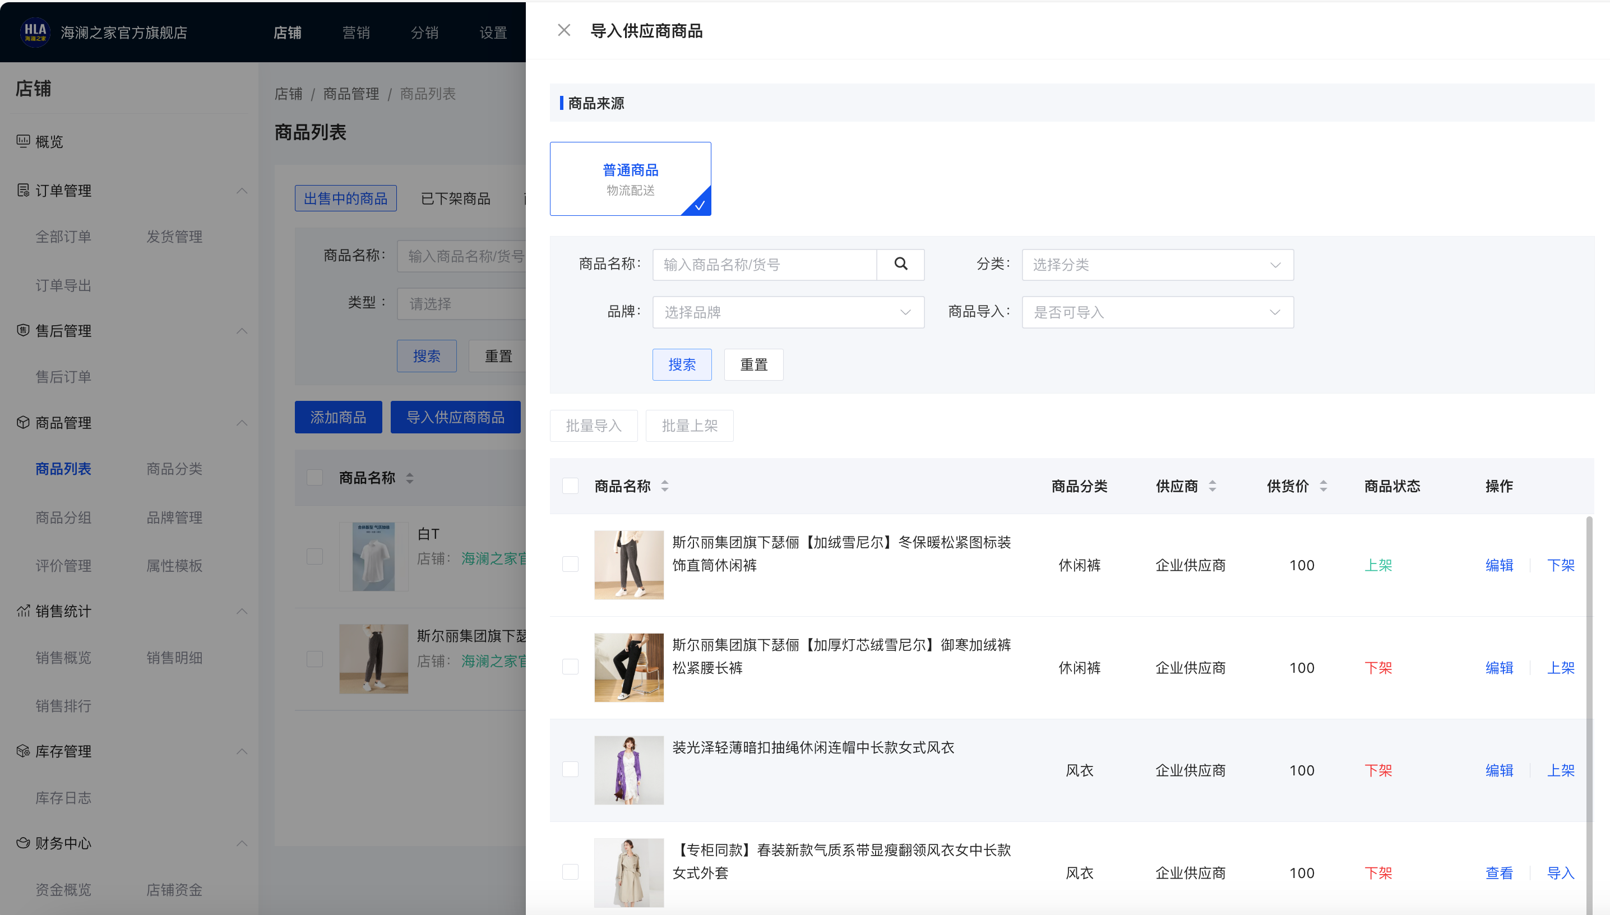Open the 营销 menu in the top bar
This screenshot has height=915, width=1610.
[356, 32]
